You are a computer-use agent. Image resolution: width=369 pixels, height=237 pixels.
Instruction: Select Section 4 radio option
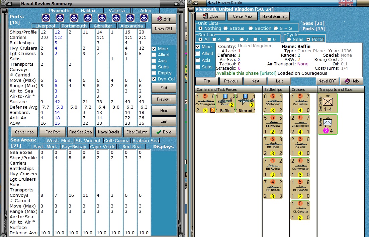[x=214, y=39]
